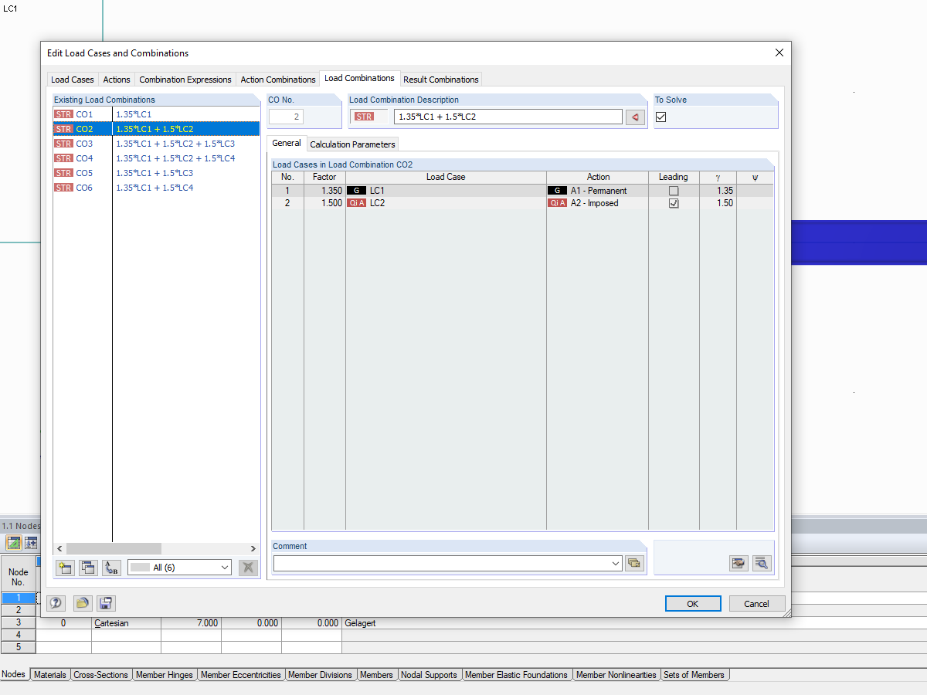This screenshot has width=927, height=695.
Task: Click the delete (crossed) icon near the filter dropdown
Action: point(247,568)
